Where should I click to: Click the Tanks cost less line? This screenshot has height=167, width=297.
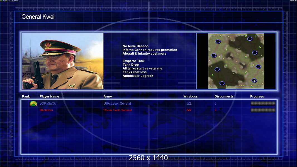[135, 72]
